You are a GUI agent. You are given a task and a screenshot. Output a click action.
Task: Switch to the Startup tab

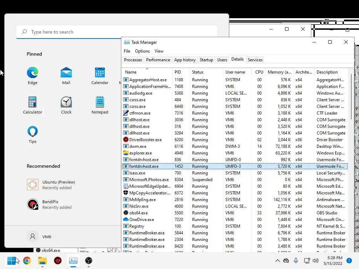coord(206,60)
